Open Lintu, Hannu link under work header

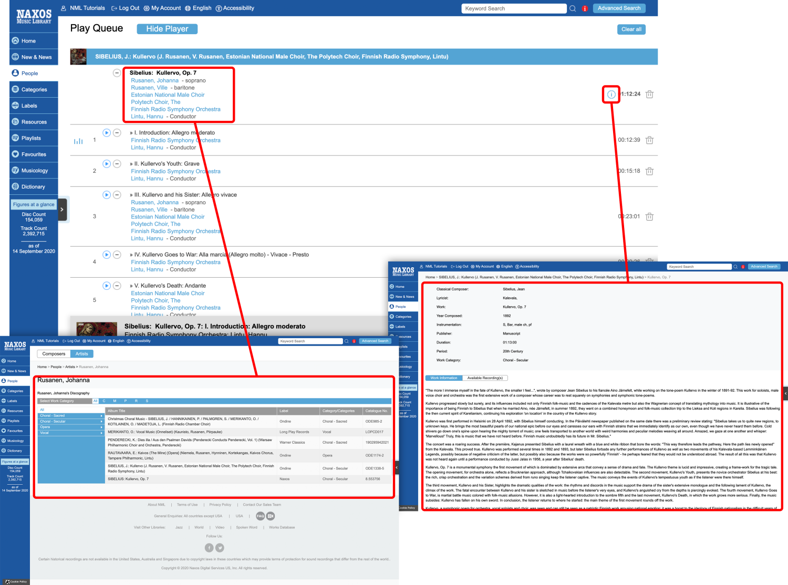[x=147, y=117]
